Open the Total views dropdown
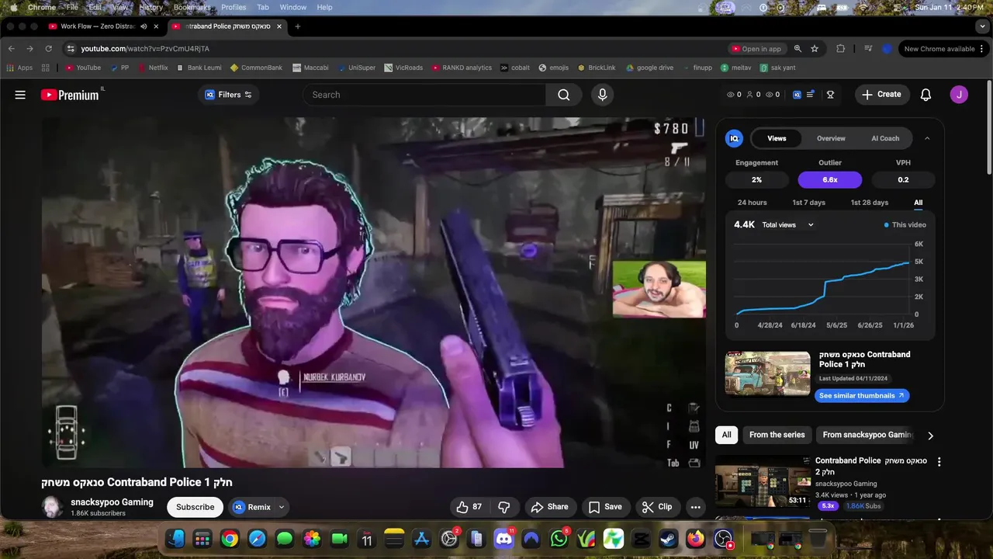 pos(787,225)
